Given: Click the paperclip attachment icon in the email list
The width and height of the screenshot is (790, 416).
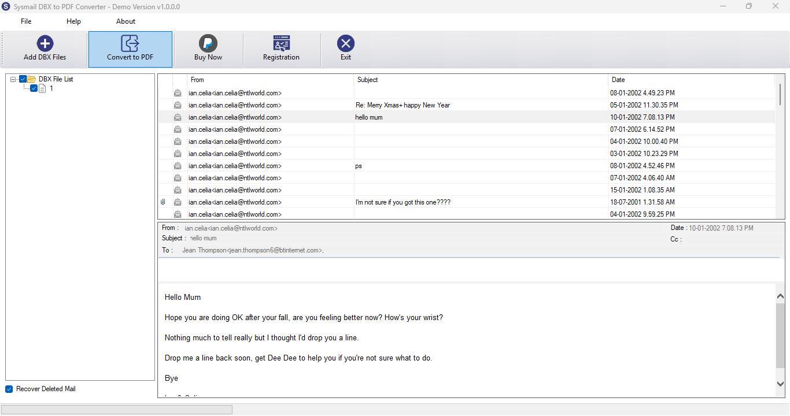Looking at the screenshot, I should coord(163,202).
